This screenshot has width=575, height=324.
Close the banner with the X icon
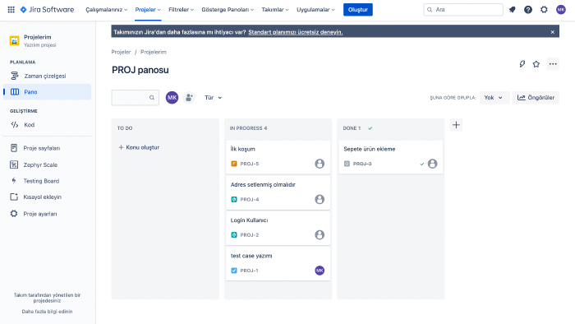coord(552,32)
